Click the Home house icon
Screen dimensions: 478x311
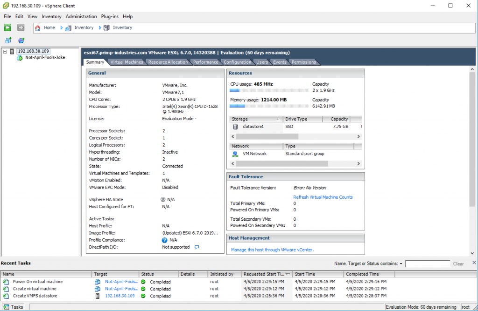tap(37, 28)
